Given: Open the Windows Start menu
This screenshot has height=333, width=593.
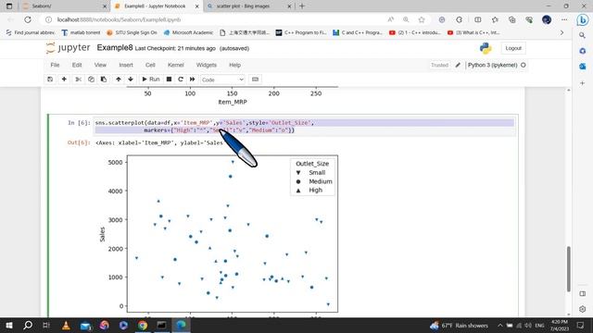Looking at the screenshot, I should click(9, 326).
